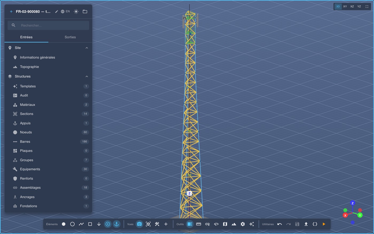Select the down-arrow load tool
The height and width of the screenshot is (234, 374).
tap(99, 224)
